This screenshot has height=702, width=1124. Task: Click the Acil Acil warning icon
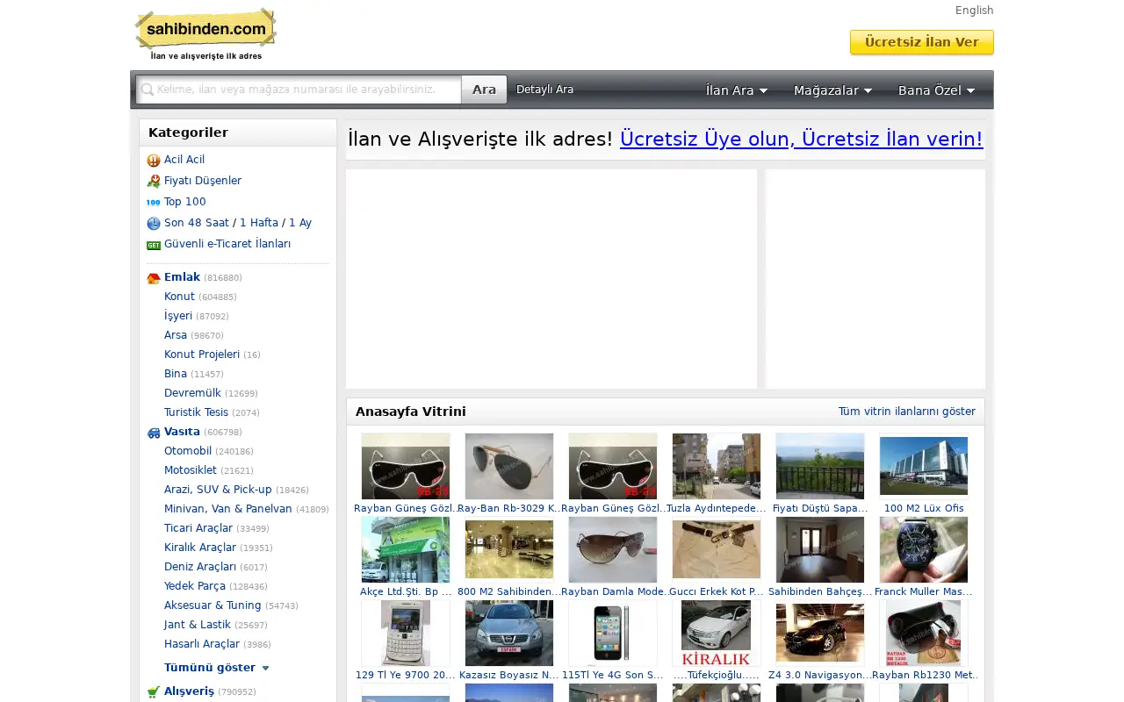(154, 161)
